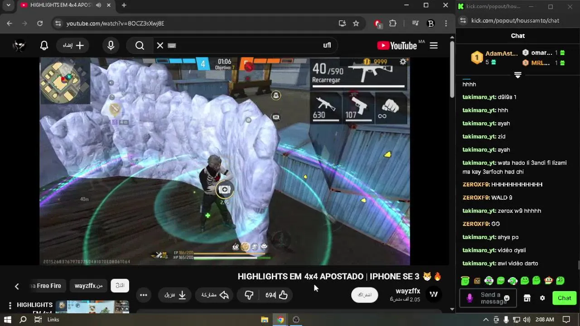580x326 pixels.
Task: Collapse the Kick chat leaderboard arrow
Action: (518, 75)
